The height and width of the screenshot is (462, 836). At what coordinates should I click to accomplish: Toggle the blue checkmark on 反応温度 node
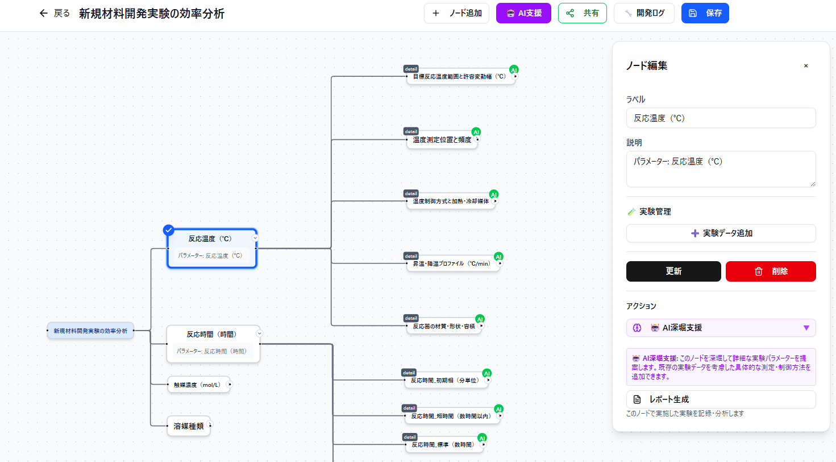(x=169, y=230)
